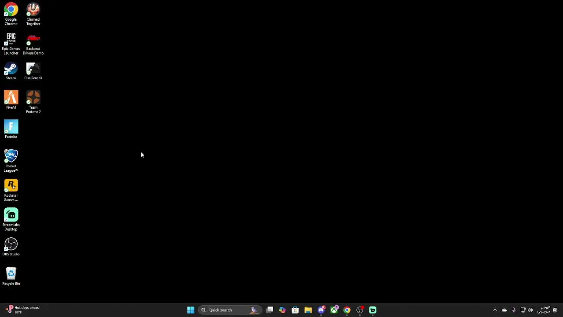Select the Chained Together desktop icon
This screenshot has width=563, height=317.
click(x=33, y=15)
